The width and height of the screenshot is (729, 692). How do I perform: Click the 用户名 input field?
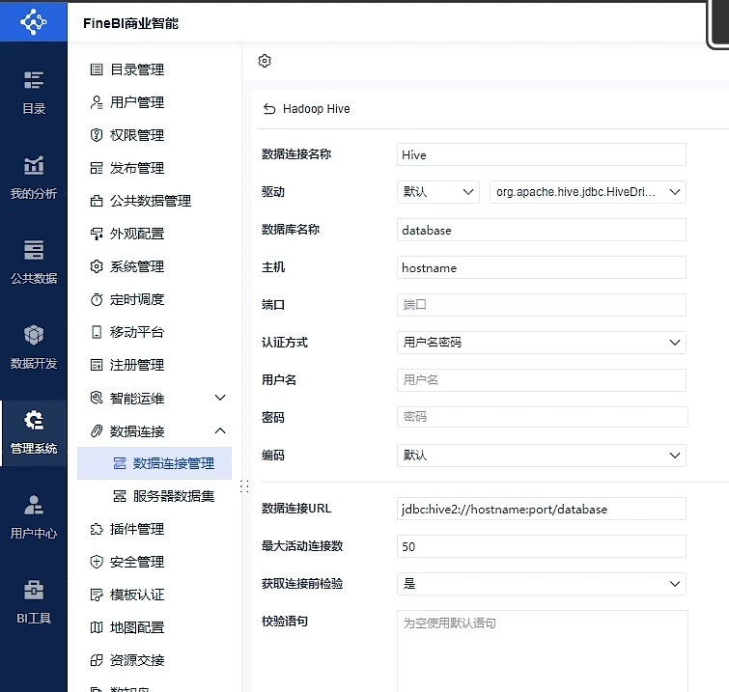pyautogui.click(x=541, y=380)
